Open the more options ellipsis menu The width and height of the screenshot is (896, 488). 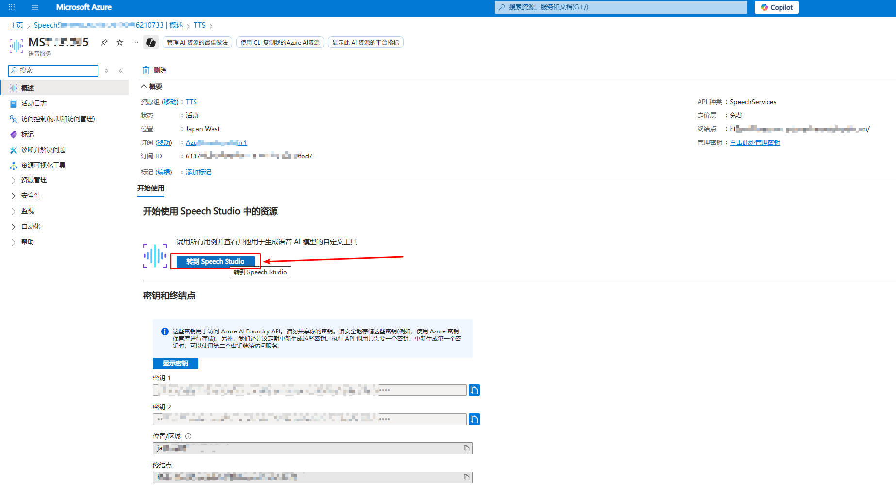pos(135,43)
